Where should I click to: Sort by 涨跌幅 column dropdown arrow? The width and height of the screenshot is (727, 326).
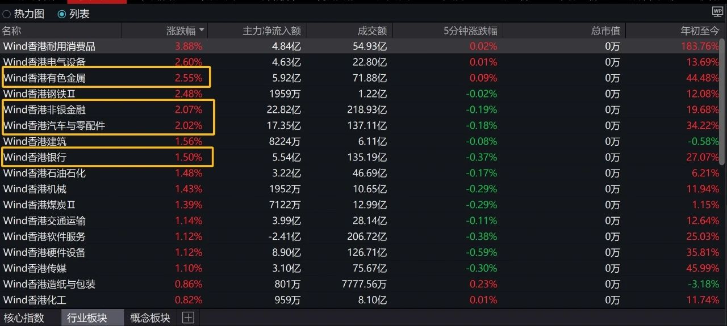[201, 31]
